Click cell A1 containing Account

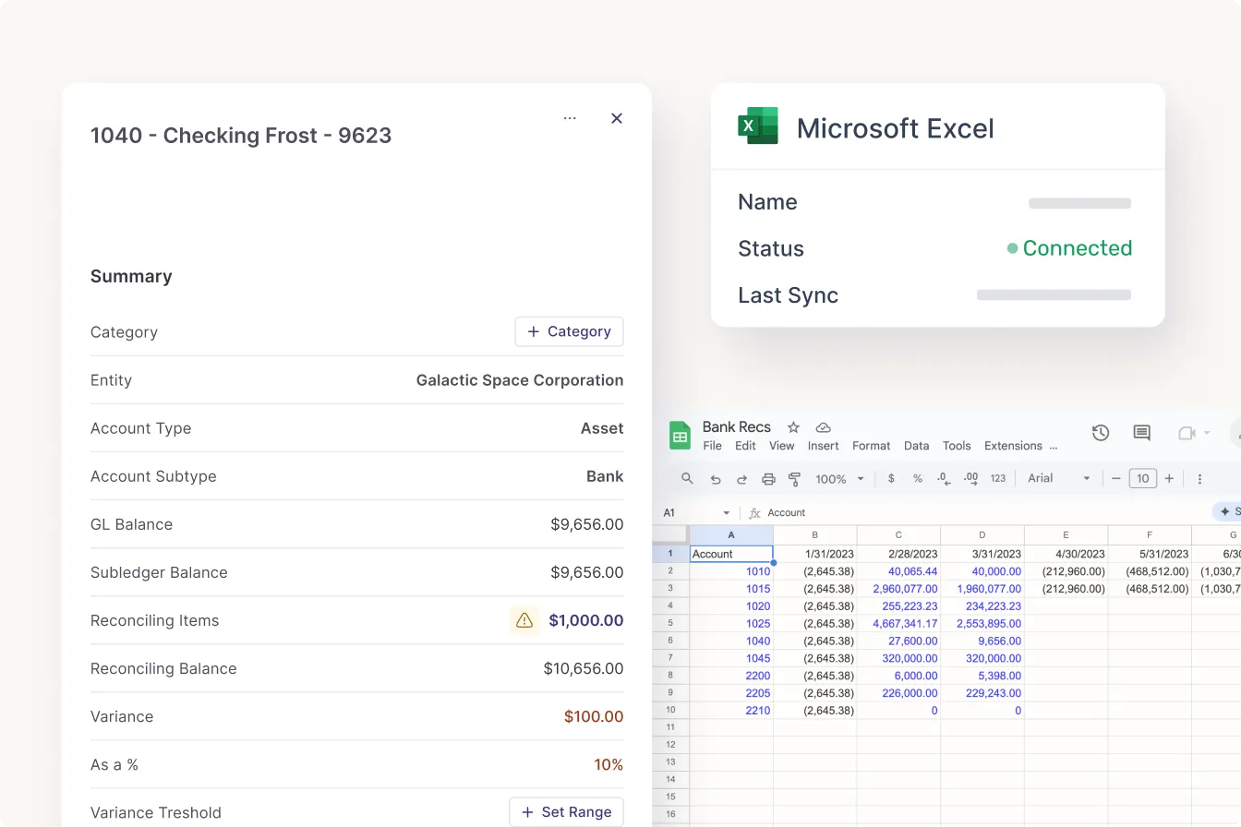click(731, 554)
